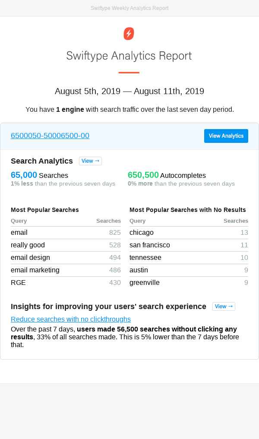
Task: Click View arrow next to Insights heading
Action: coord(224,306)
